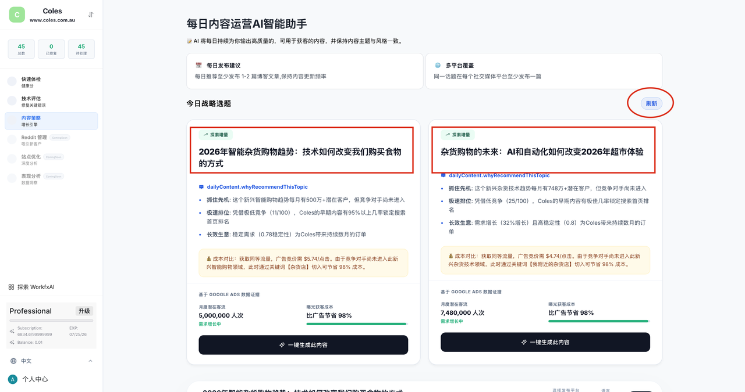Screen dimensions: 745x392
Task: Click the Coles green C logo
Action: [17, 15]
